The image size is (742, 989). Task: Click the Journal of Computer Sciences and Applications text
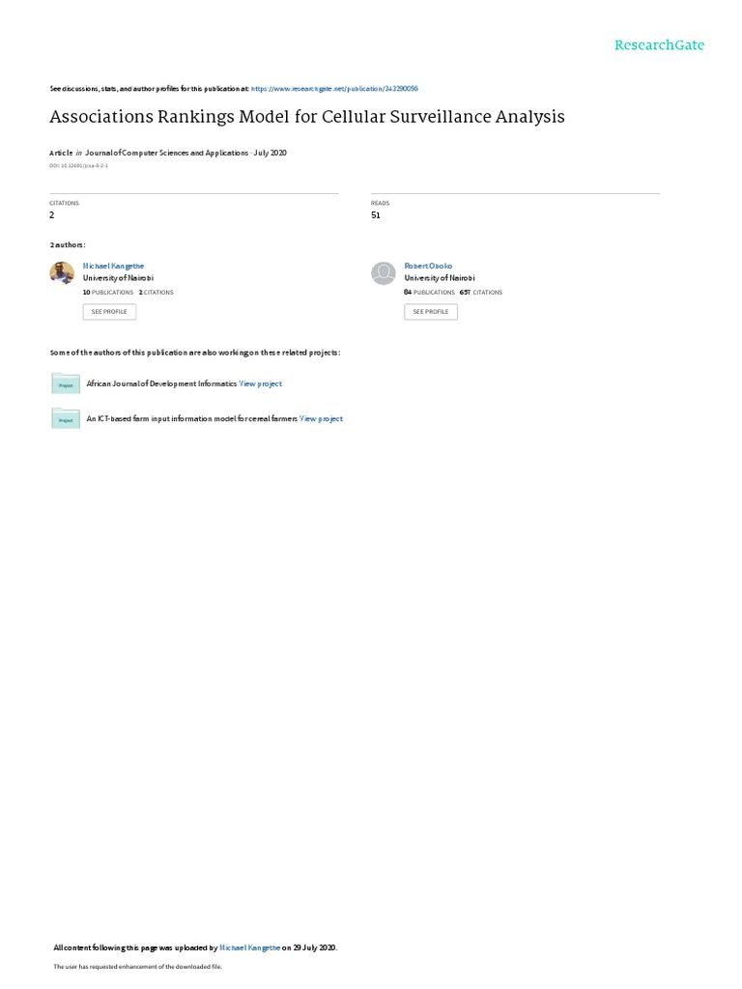pos(166,153)
